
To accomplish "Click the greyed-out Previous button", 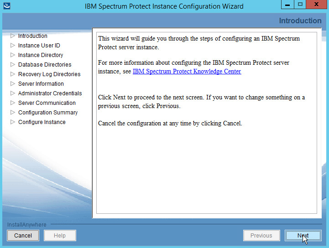I will [x=261, y=236].
